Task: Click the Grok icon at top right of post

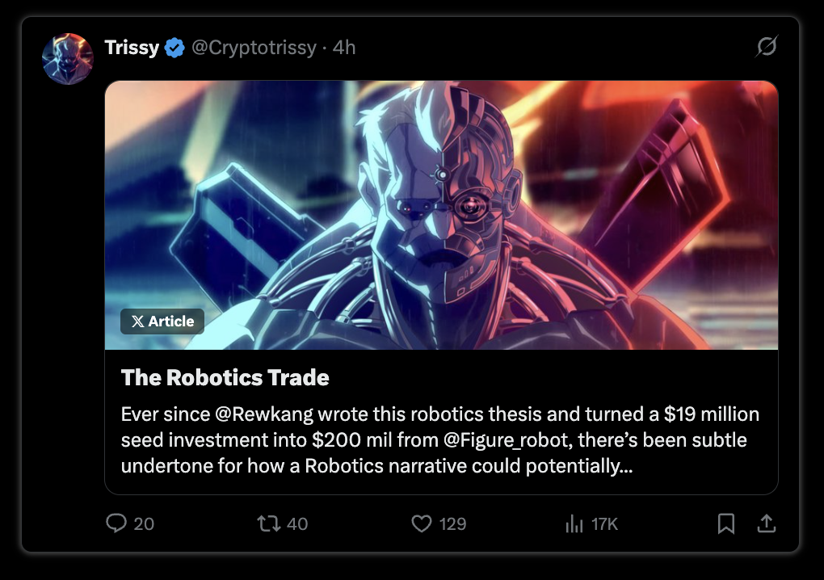Action: click(767, 46)
